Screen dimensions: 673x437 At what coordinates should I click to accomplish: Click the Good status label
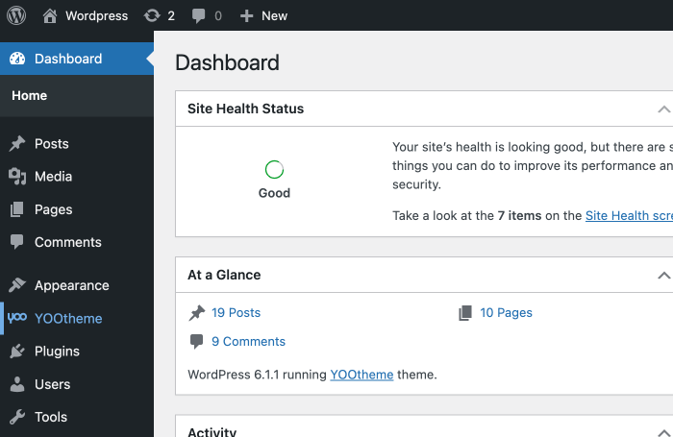pos(274,193)
